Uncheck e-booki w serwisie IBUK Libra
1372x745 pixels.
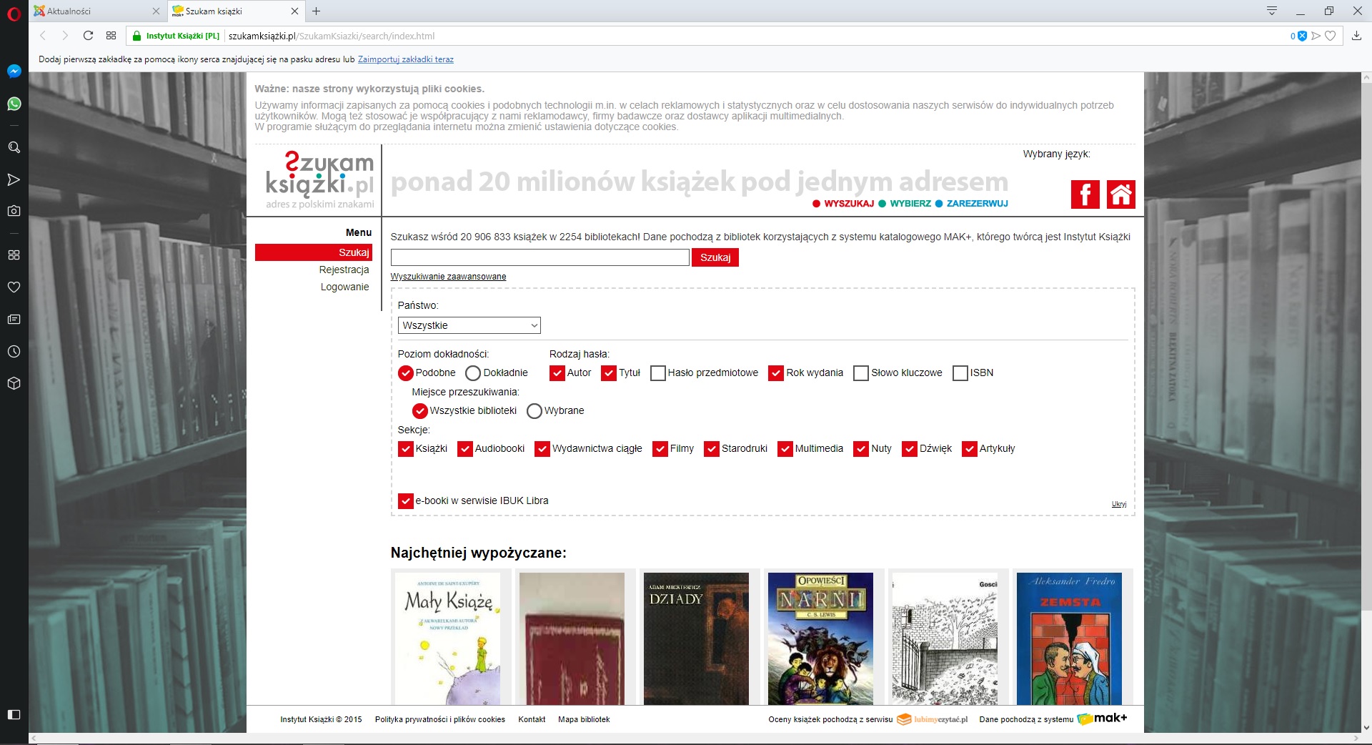click(x=406, y=501)
